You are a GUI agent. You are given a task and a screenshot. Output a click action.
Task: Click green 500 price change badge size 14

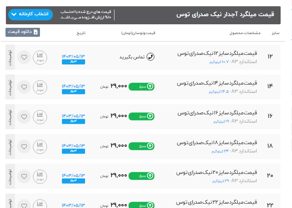tap(141, 87)
